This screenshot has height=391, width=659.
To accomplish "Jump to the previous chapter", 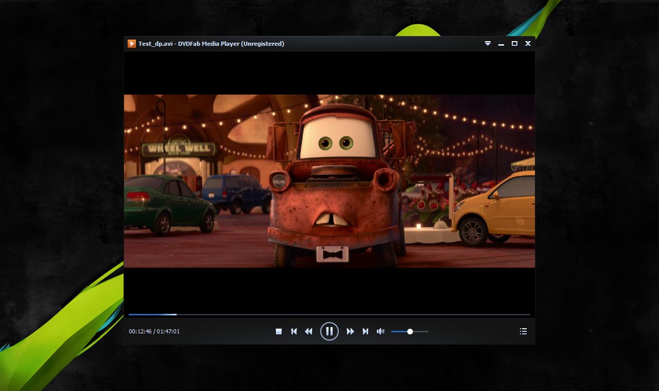I will tap(293, 331).
